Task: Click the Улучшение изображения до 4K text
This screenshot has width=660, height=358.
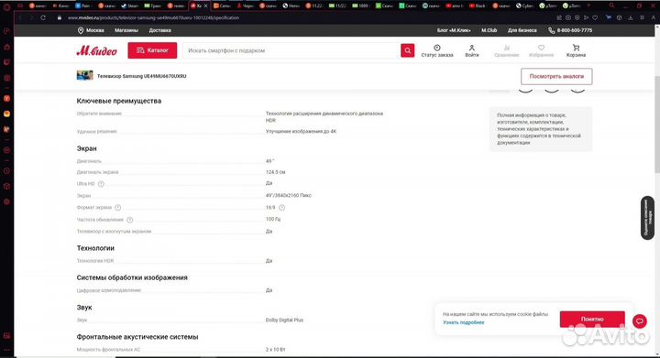Action: [301, 132]
